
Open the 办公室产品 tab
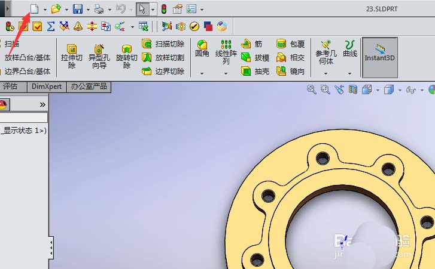pyautogui.click(x=89, y=86)
